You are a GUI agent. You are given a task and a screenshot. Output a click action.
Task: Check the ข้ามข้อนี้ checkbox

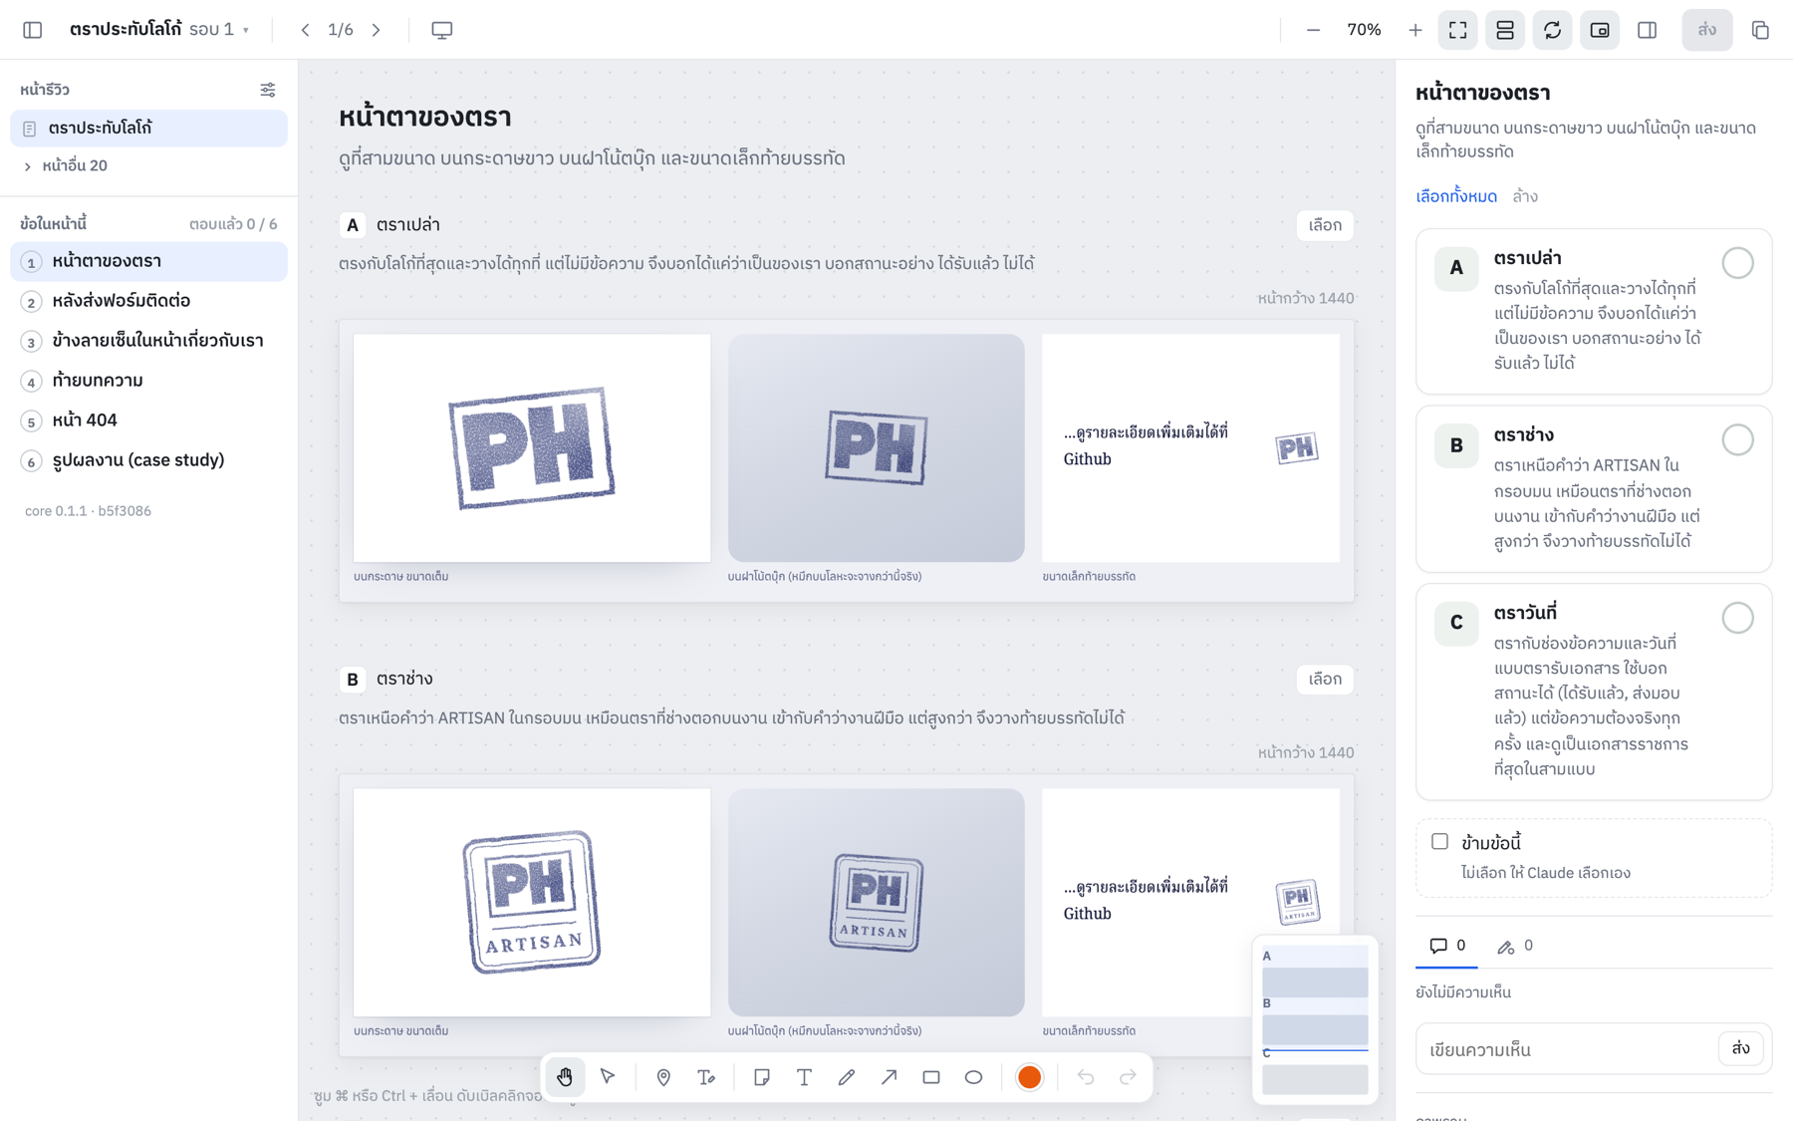click(1439, 842)
